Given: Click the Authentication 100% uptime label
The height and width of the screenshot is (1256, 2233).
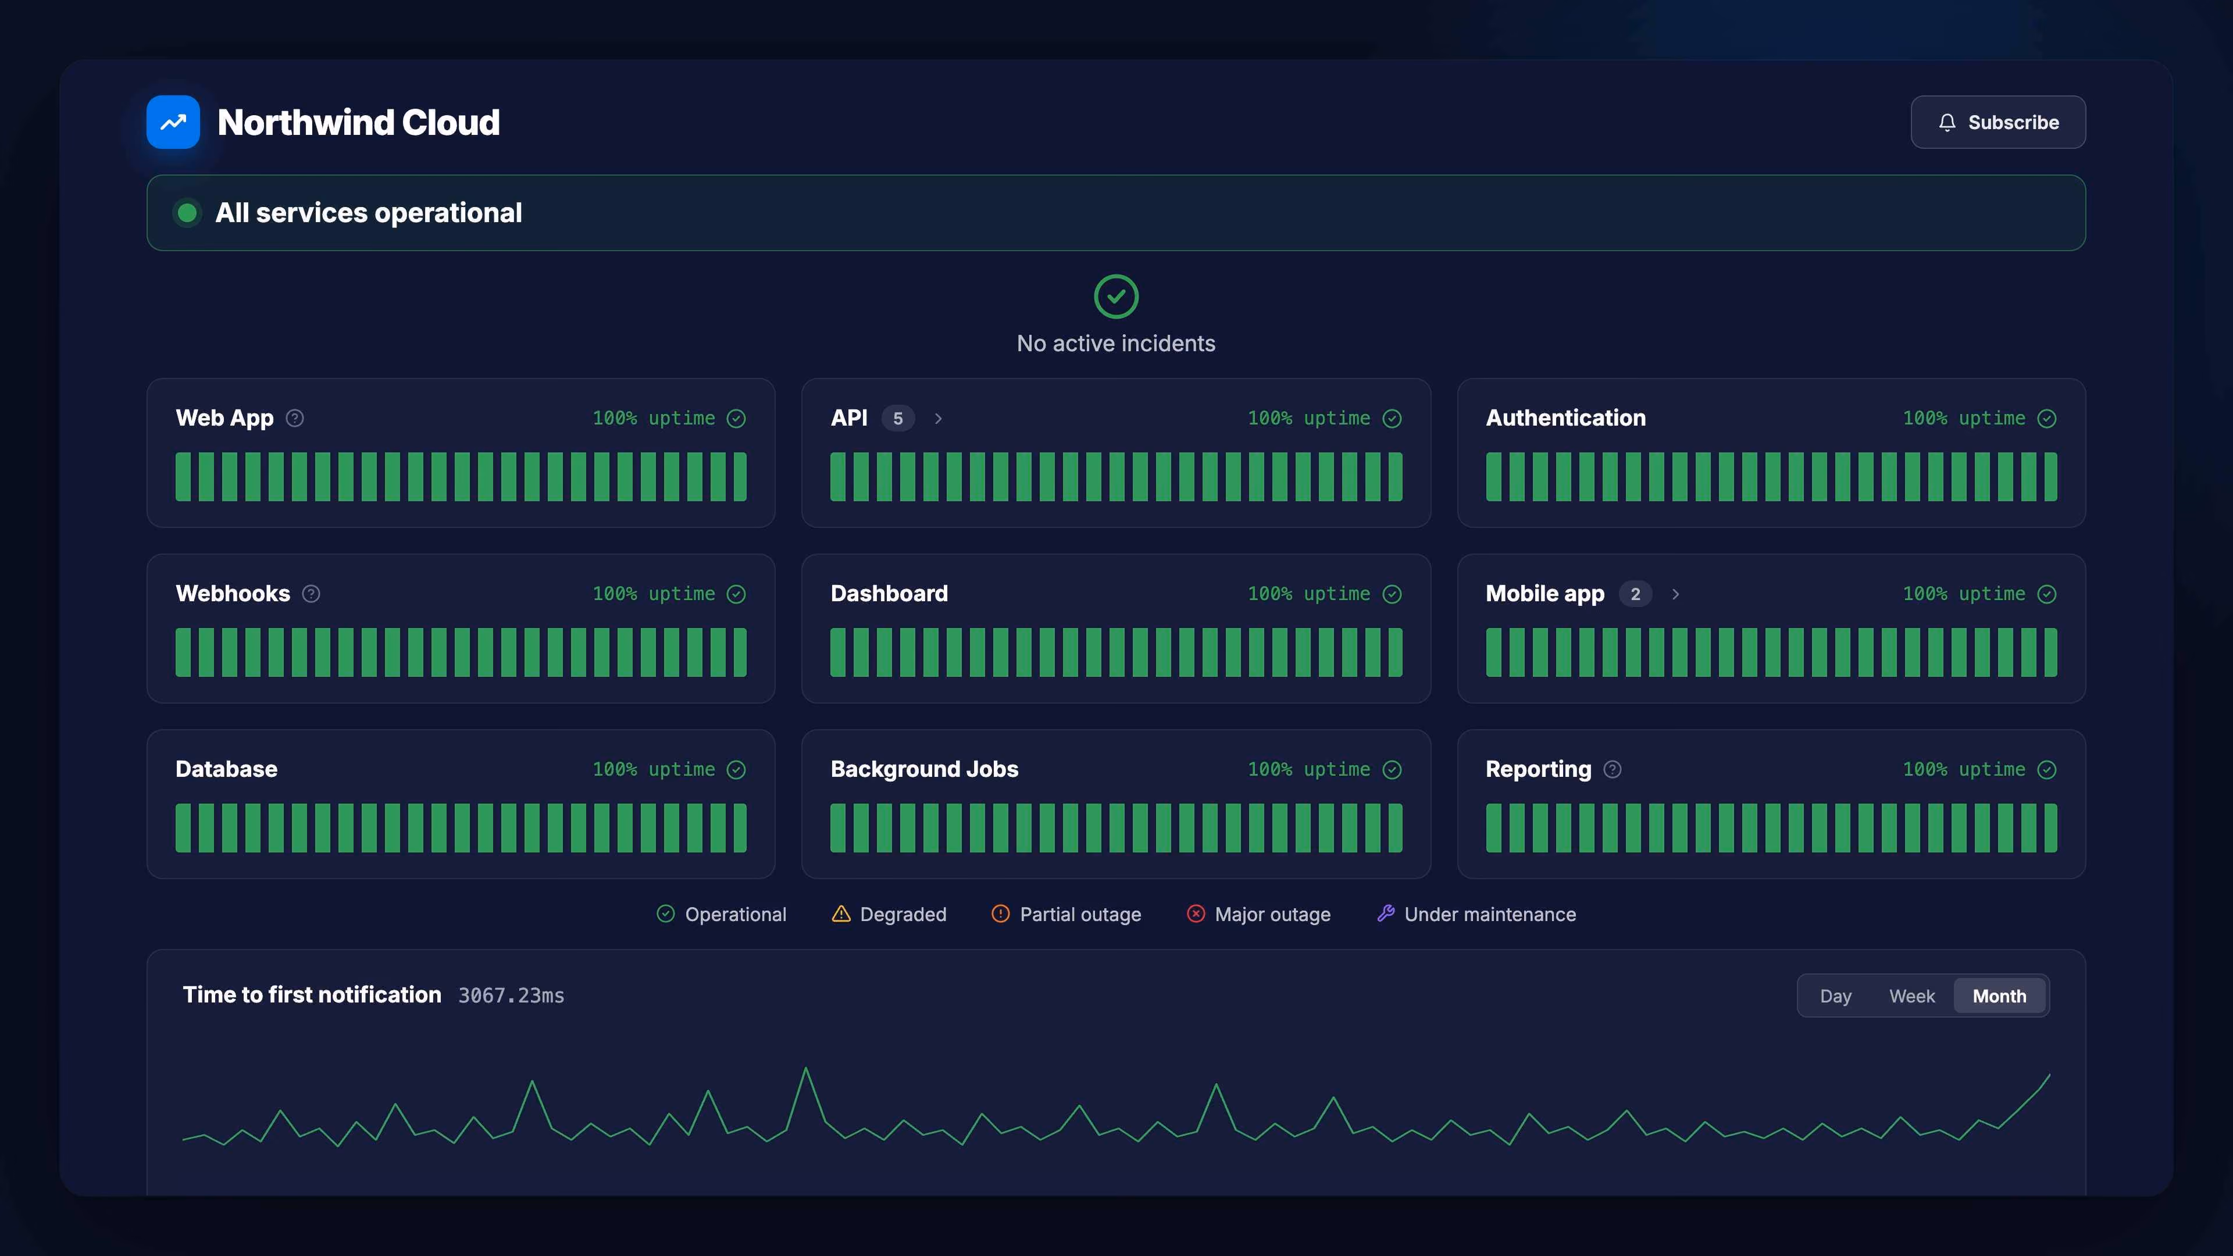Looking at the screenshot, I should [1963, 419].
